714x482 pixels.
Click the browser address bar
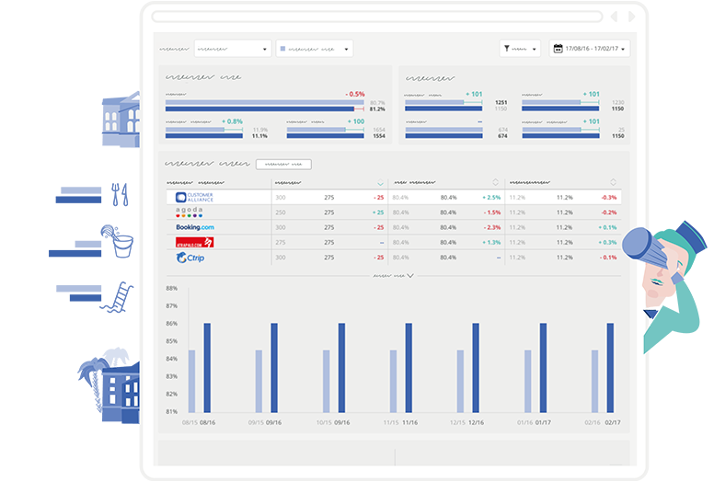pyautogui.click(x=377, y=17)
